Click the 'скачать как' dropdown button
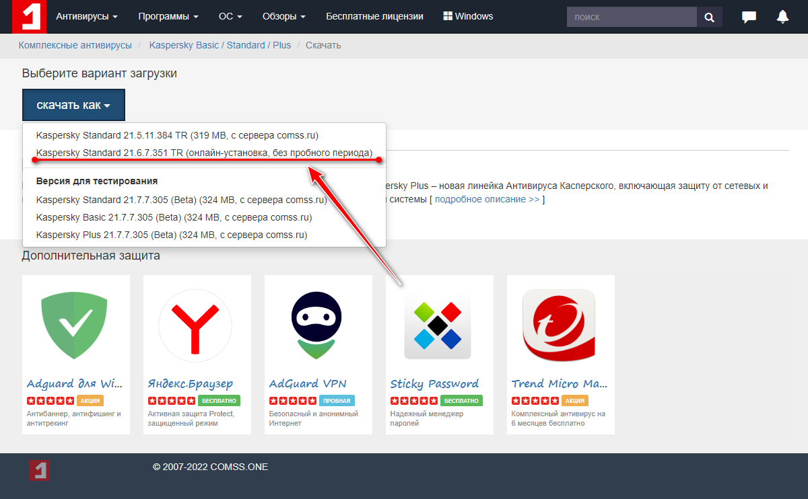This screenshot has width=808, height=499. 73,105
